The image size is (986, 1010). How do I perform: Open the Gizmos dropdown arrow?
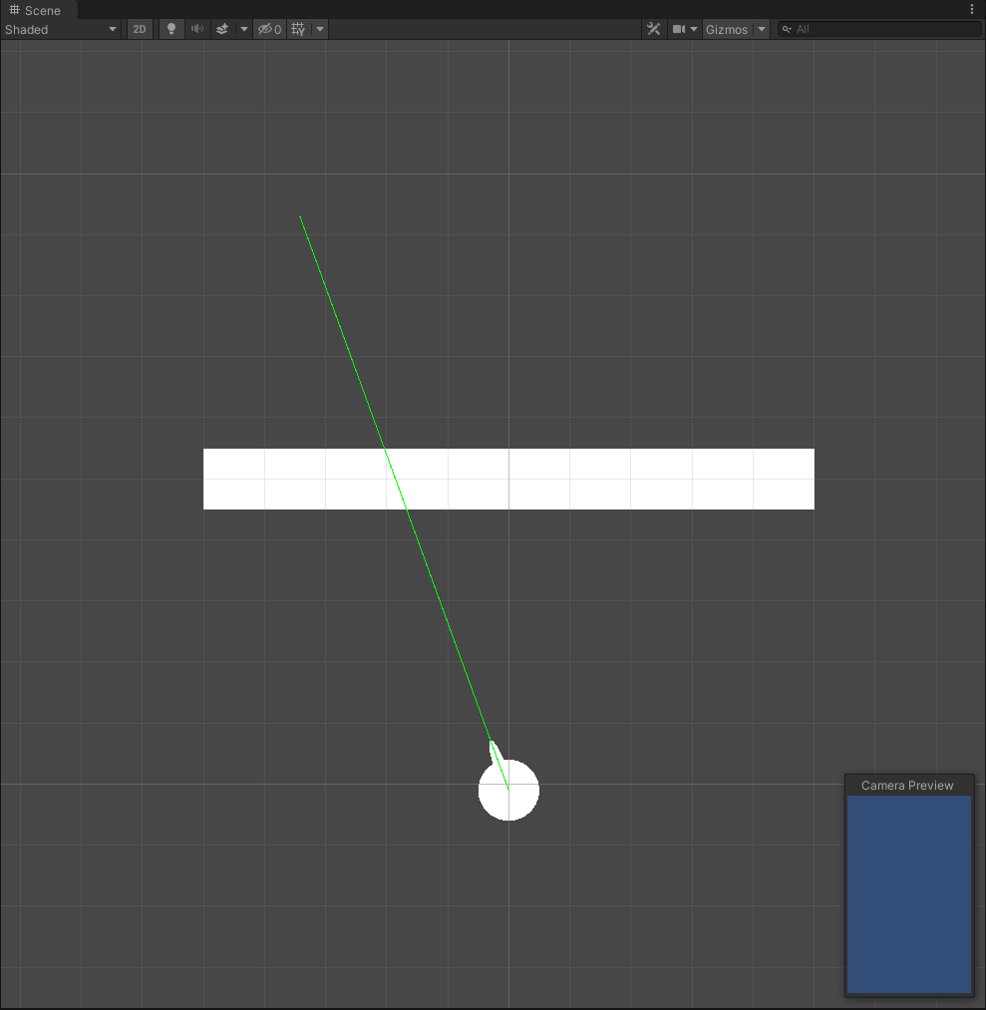761,29
